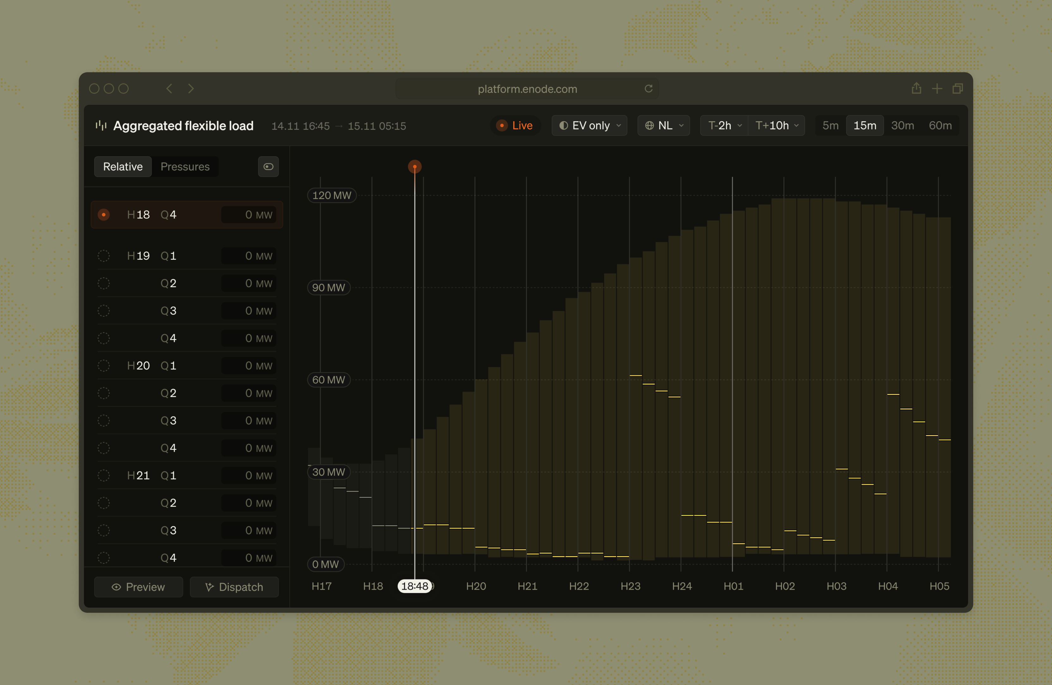Select the H20 Q3 radio button
The height and width of the screenshot is (685, 1052).
pos(104,420)
